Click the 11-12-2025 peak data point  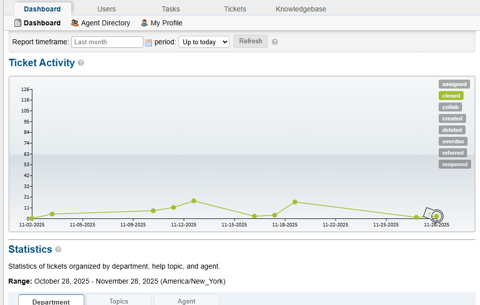coord(194,201)
